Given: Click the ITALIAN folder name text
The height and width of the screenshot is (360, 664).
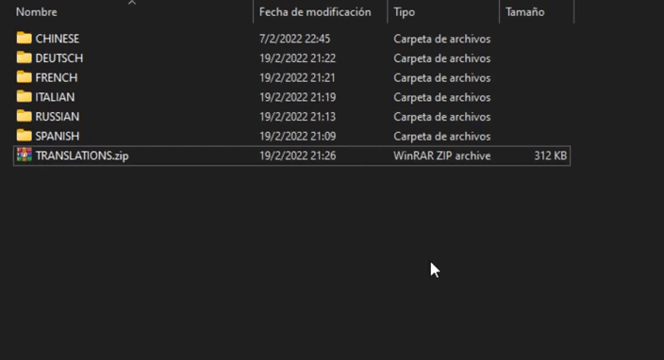Looking at the screenshot, I should pos(55,97).
